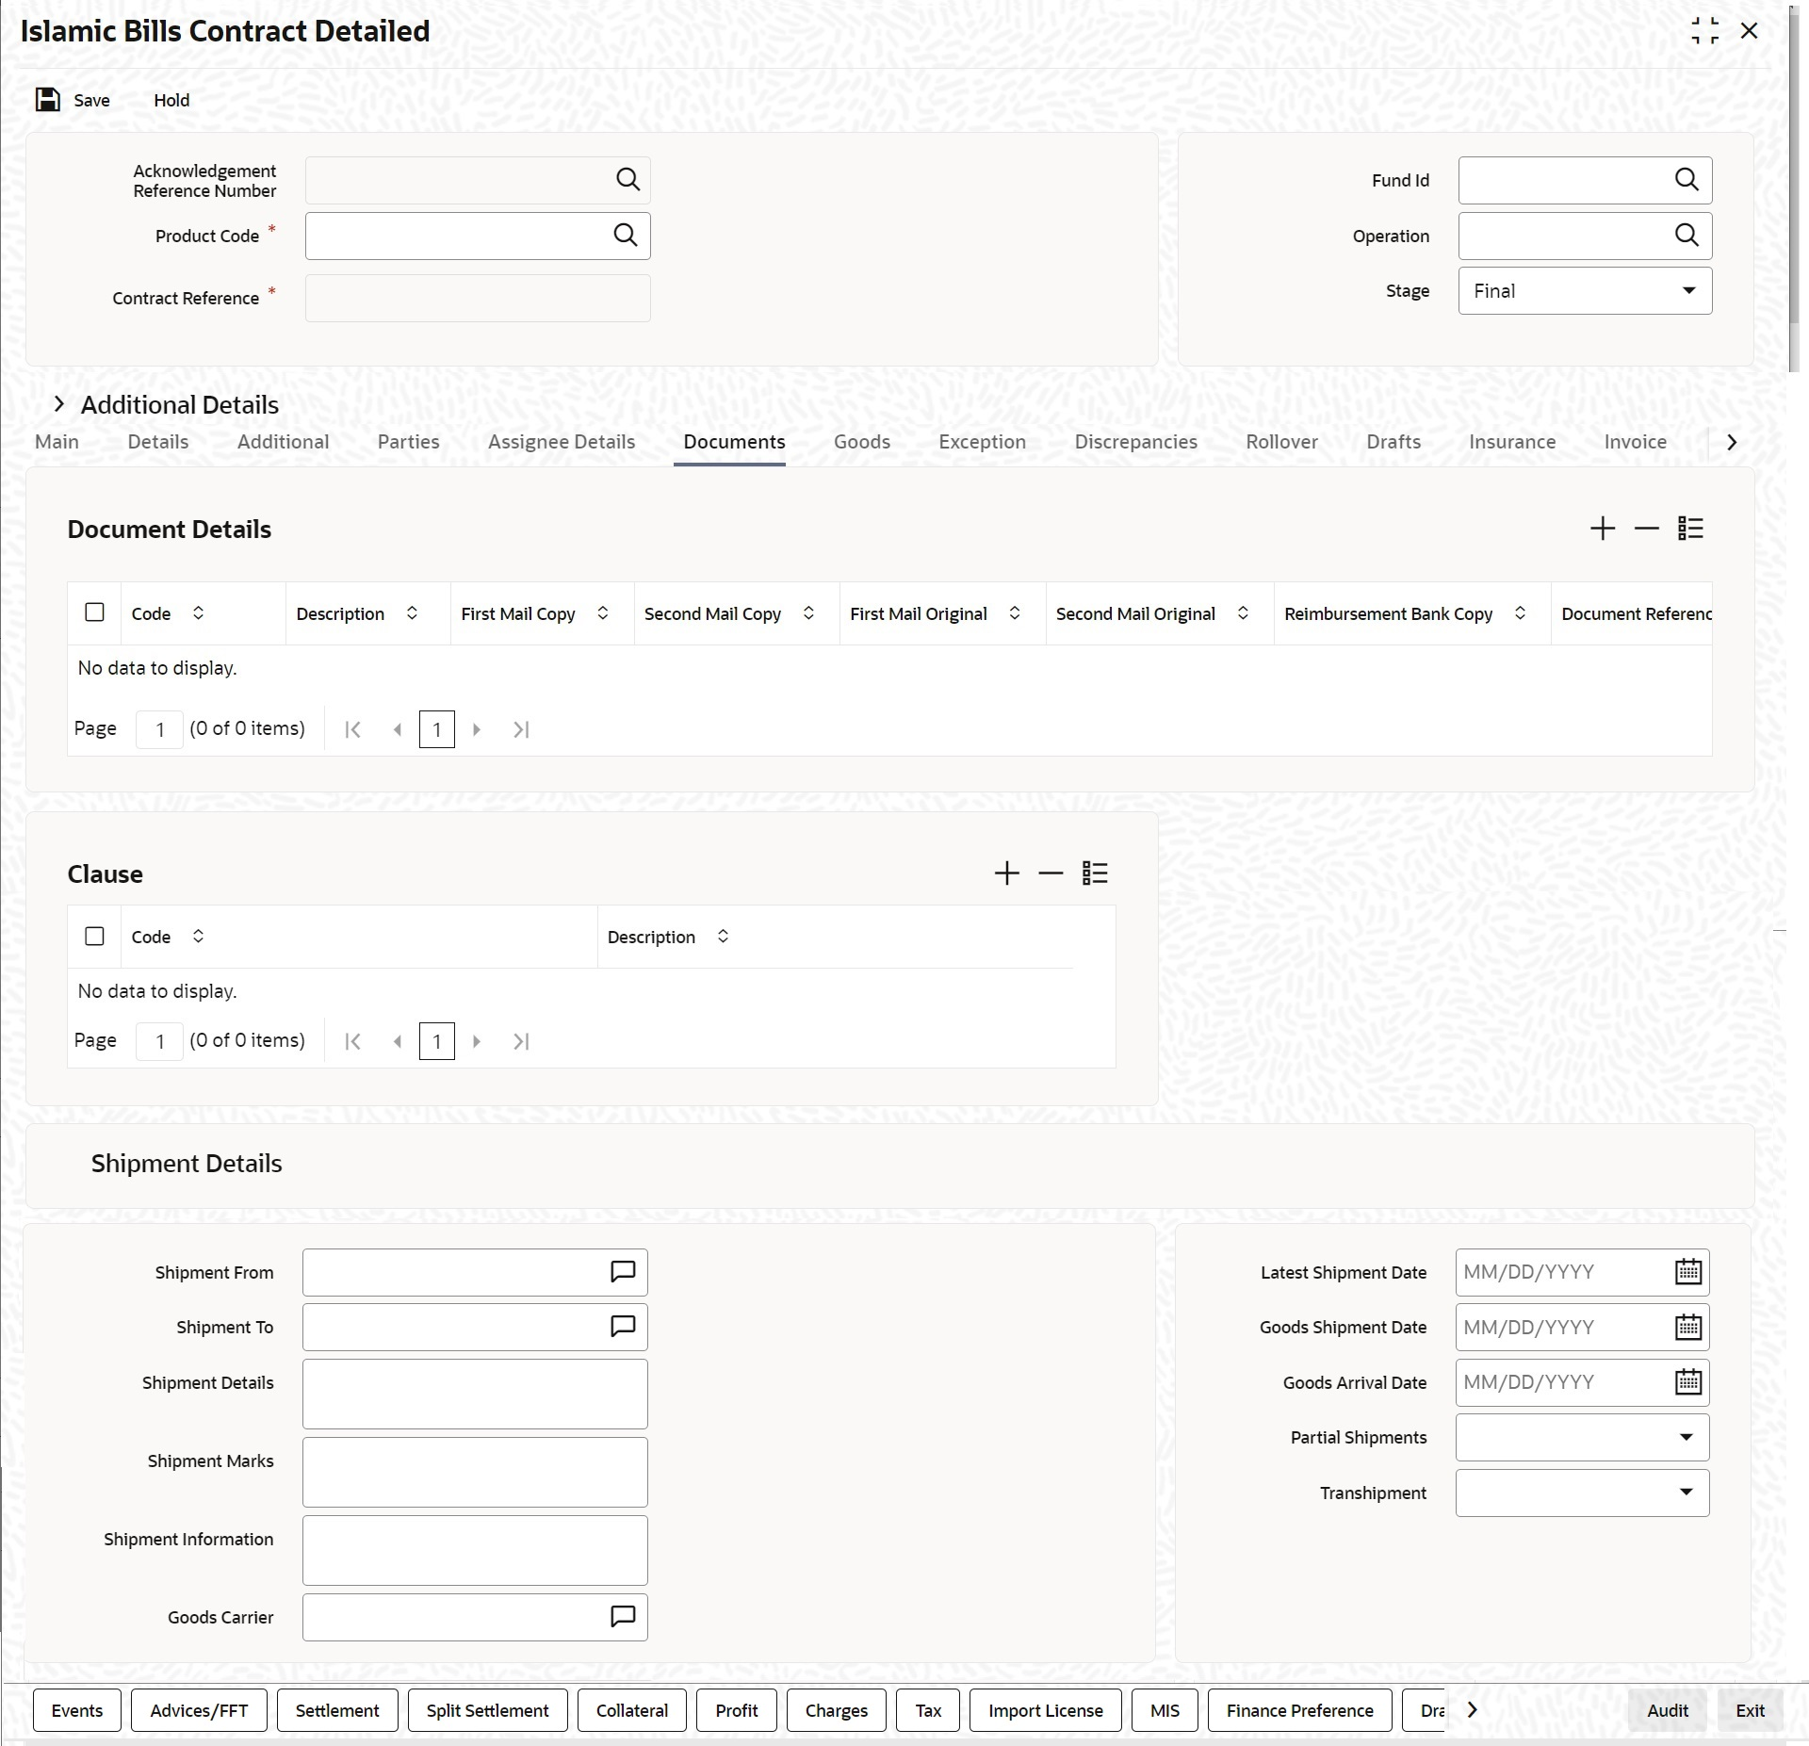This screenshot has width=1809, height=1746.
Task: Click the Exit button
Action: tap(1750, 1710)
